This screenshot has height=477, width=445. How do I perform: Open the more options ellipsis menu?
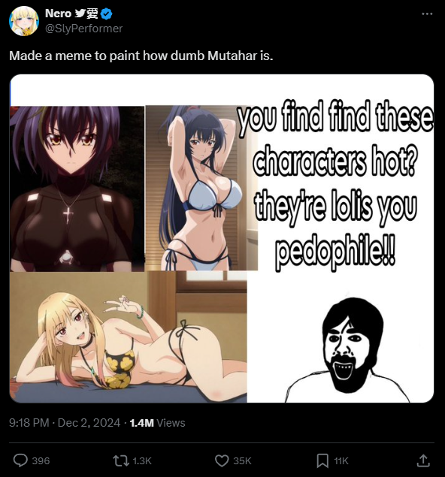coord(427,14)
